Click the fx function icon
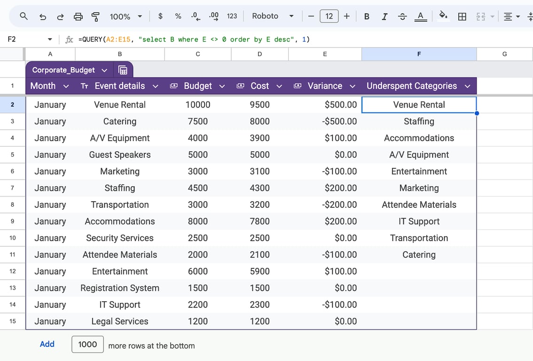The image size is (533, 361). pyautogui.click(x=69, y=39)
